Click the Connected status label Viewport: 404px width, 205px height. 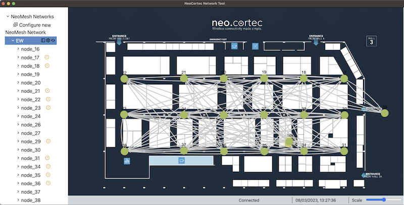click(x=249, y=200)
